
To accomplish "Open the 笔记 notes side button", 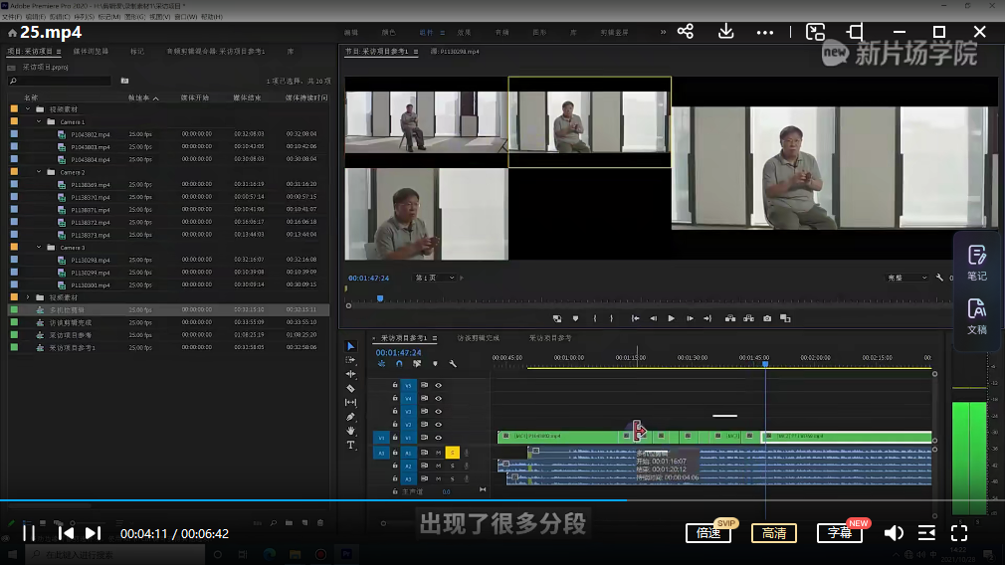I will [977, 264].
